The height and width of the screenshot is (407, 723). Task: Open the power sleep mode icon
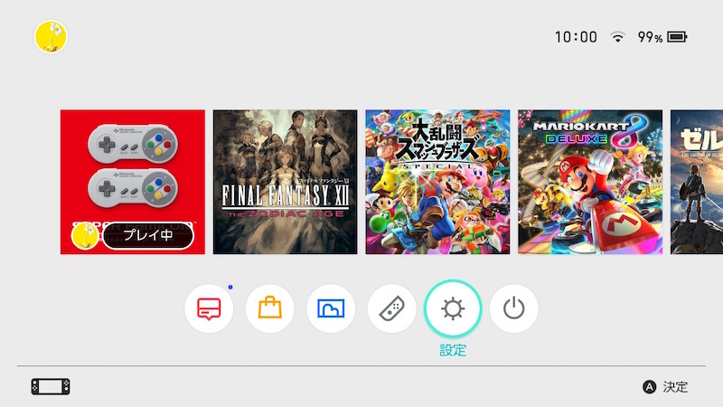coord(513,308)
